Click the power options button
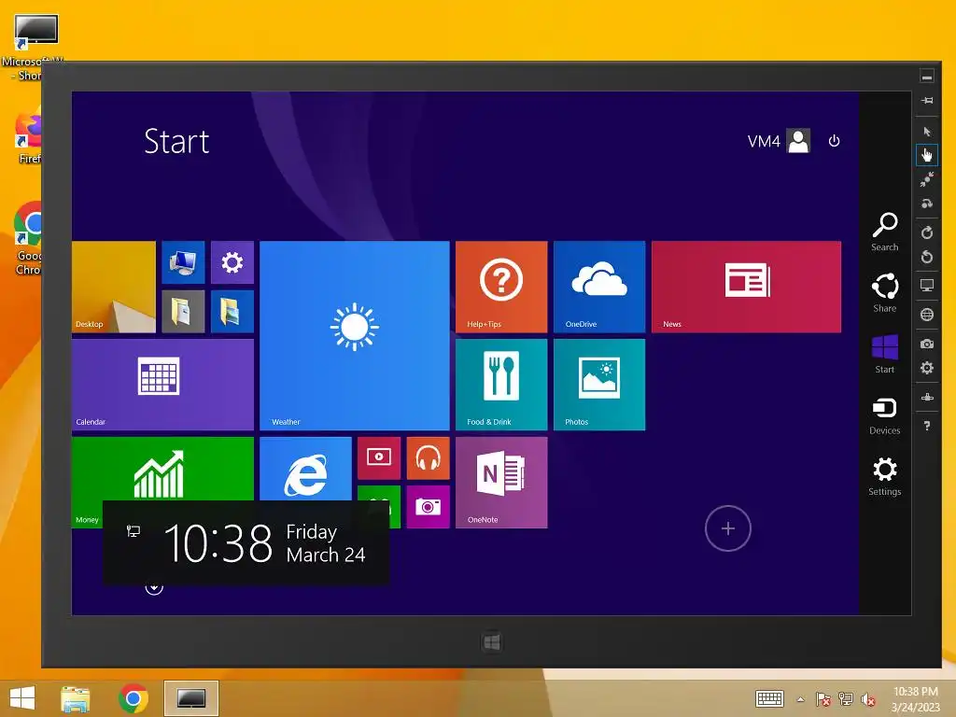 [x=834, y=141]
